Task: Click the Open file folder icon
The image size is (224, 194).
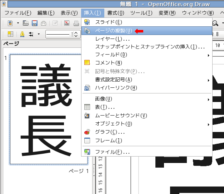Action: (x=26, y=24)
